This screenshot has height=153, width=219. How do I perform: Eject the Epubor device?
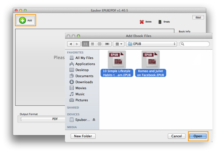[94, 119]
